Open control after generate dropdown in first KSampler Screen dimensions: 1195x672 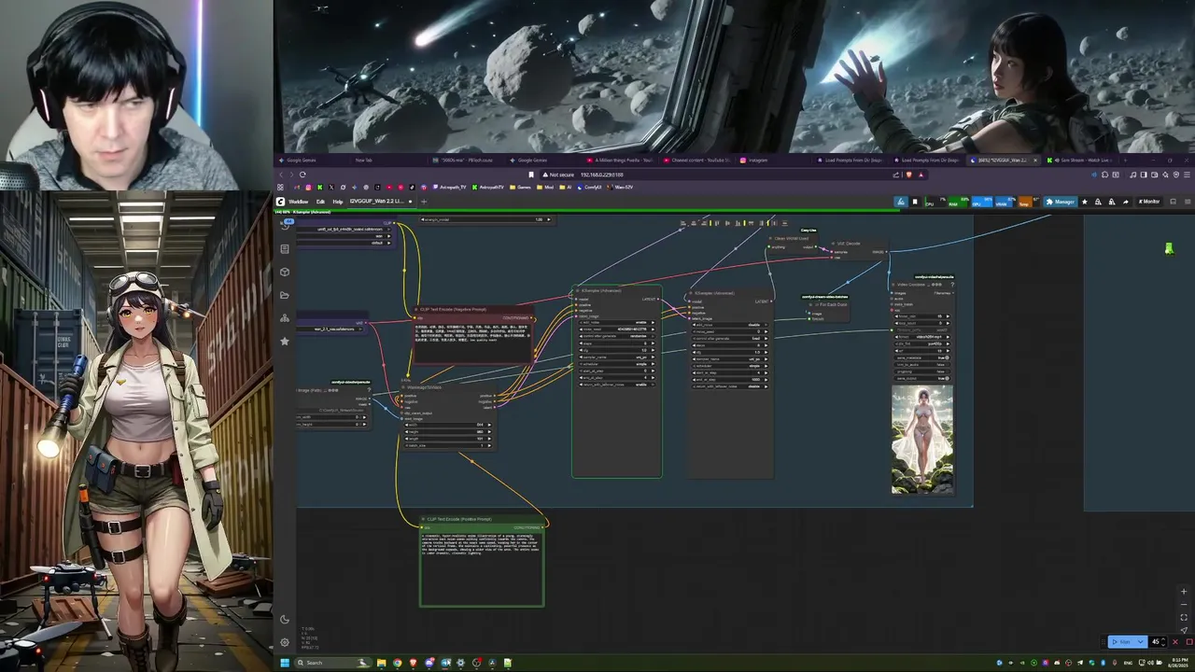(x=617, y=336)
